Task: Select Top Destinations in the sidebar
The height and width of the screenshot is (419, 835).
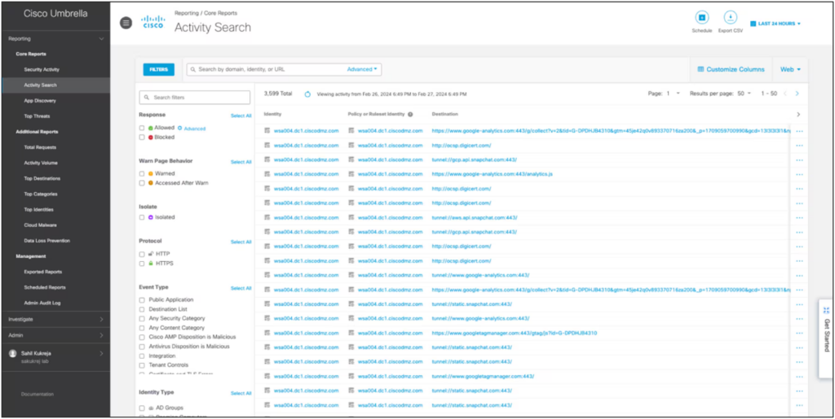Action: pyautogui.click(x=42, y=178)
